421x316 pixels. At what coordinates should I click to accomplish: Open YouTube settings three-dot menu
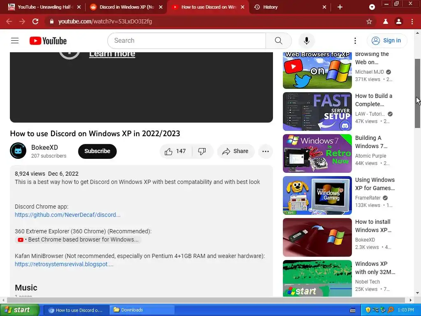(355, 41)
